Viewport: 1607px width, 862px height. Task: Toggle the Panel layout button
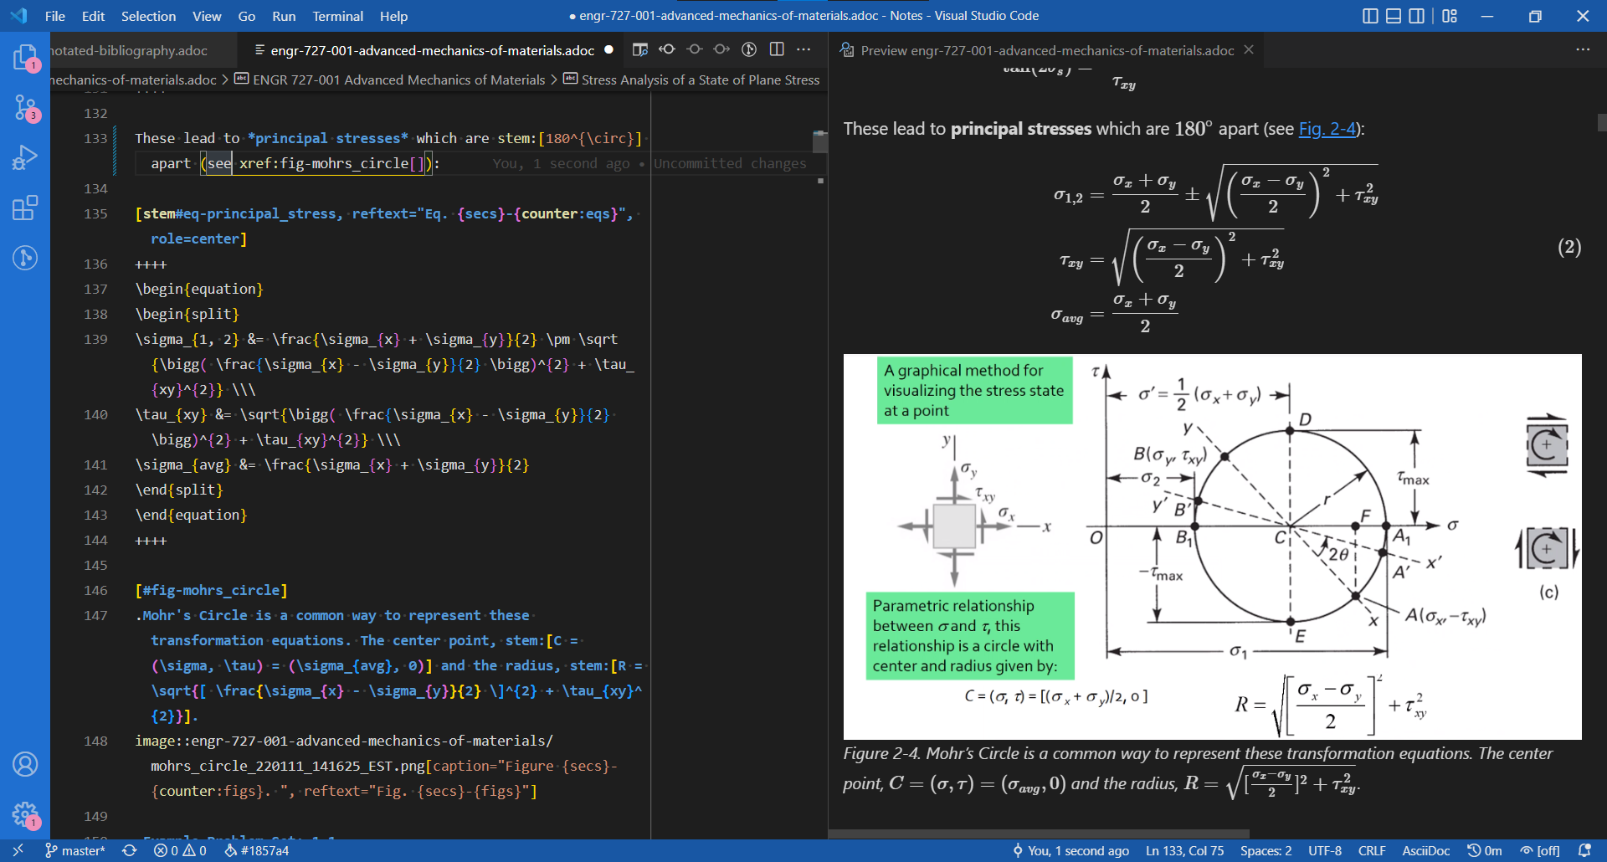[1394, 16]
